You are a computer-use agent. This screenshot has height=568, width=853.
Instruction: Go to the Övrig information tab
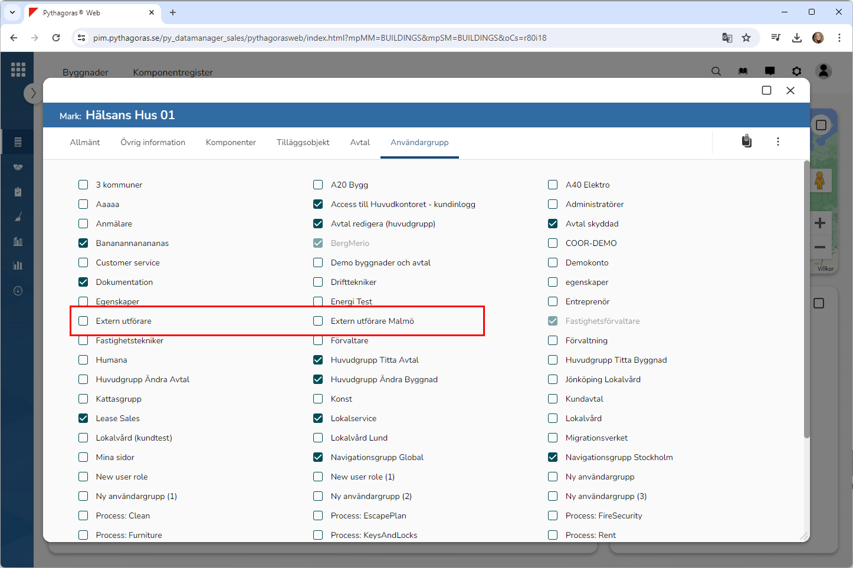pos(153,142)
